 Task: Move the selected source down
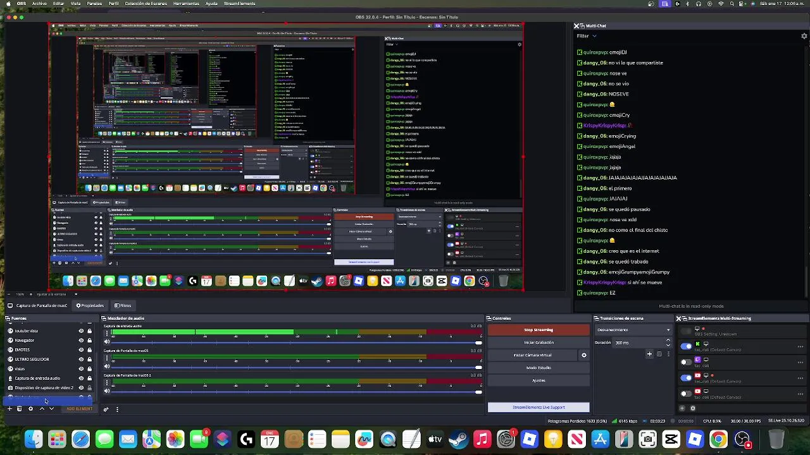pos(51,409)
